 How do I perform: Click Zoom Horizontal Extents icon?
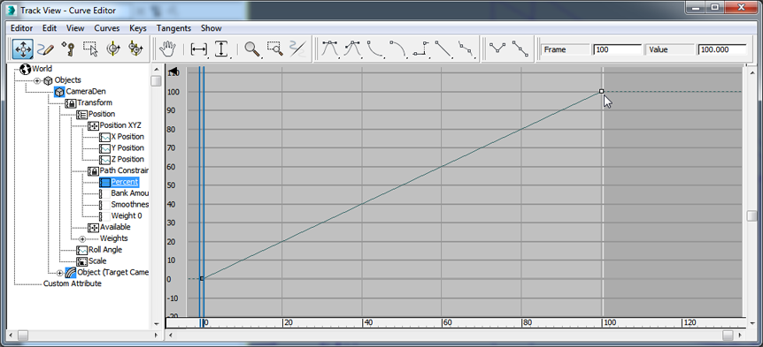[x=199, y=49]
